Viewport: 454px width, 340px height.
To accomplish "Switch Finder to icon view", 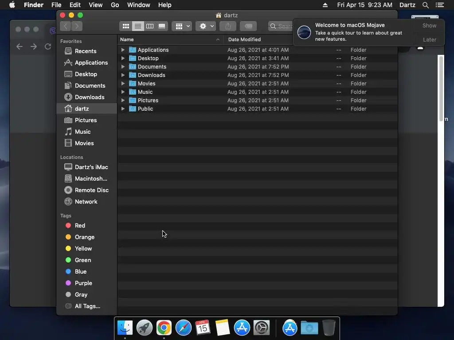I will click(125, 26).
